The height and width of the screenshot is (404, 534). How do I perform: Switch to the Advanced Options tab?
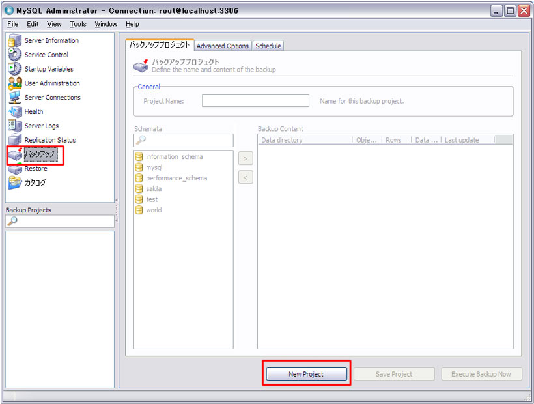[223, 46]
